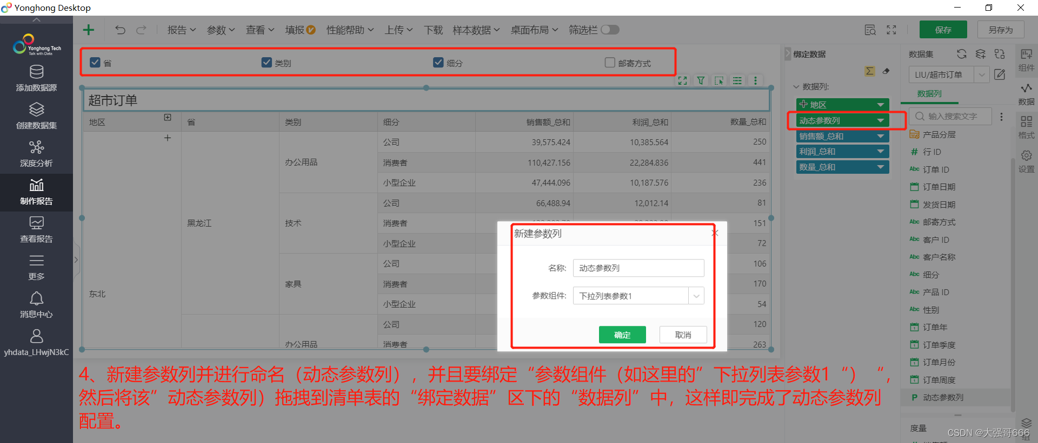The height and width of the screenshot is (443, 1038).
Task: Click the three-dot menu beside the search box
Action: tap(1001, 117)
